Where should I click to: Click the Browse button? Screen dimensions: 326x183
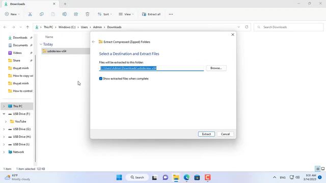coord(216,68)
